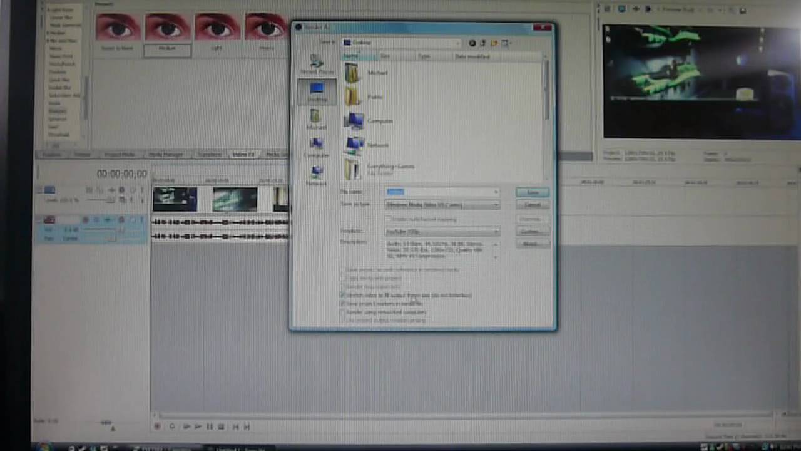Go up one folder level in save dialog
Image resolution: width=801 pixels, height=451 pixels.
483,43
